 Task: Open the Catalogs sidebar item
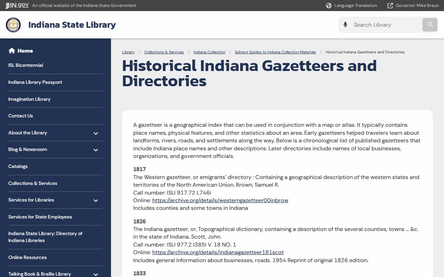(18, 166)
